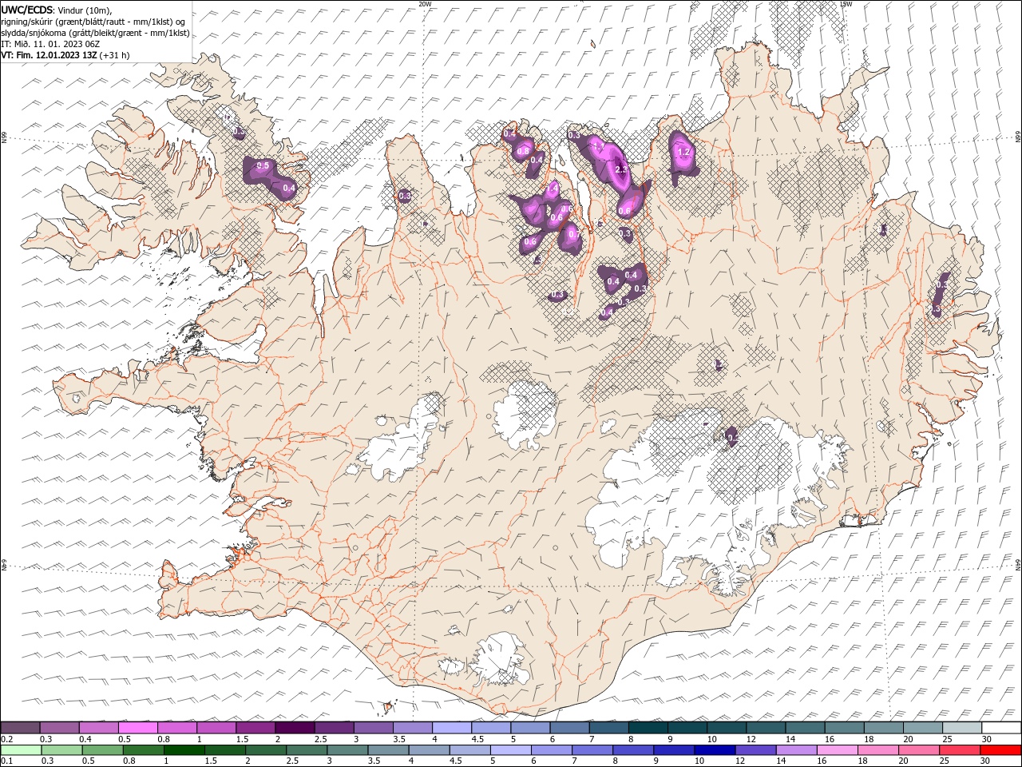
Task: Click the init time 'IT: Mið. 11. 01. 2023 06Z'
Action: click(x=50, y=44)
